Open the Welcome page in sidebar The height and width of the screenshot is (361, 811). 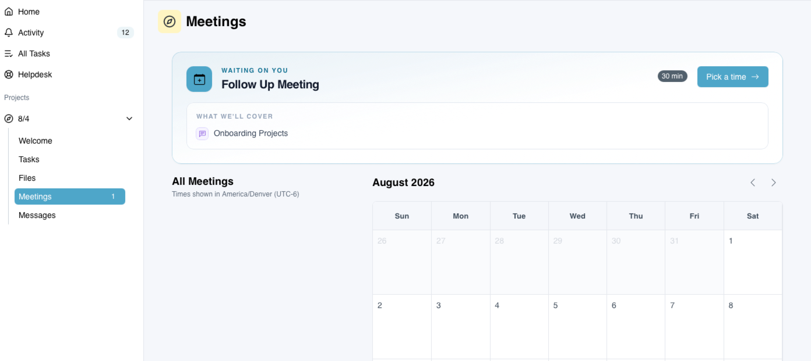click(x=35, y=141)
